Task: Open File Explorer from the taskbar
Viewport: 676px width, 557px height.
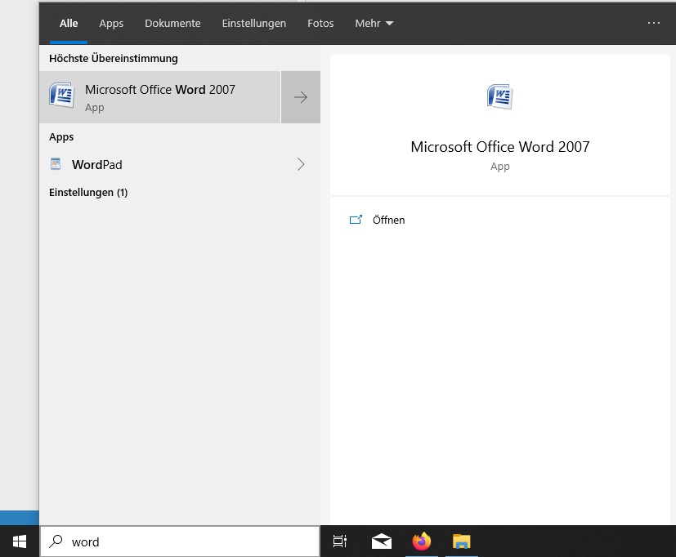Action: coord(461,541)
